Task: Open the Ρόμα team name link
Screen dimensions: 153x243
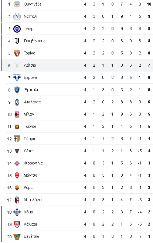Action: click(x=28, y=188)
